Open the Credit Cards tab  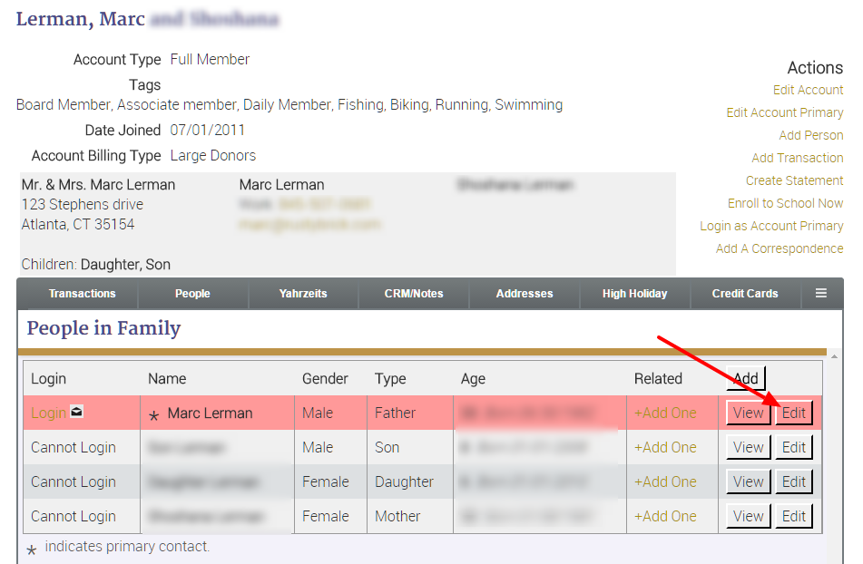[x=745, y=293]
